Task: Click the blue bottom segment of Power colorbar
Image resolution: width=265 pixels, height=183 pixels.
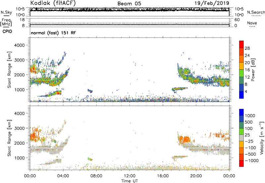Action: click(x=241, y=95)
